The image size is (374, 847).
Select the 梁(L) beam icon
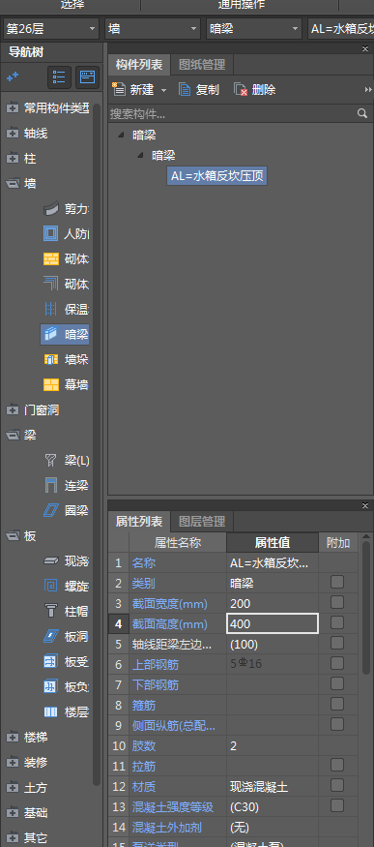[x=50, y=460]
